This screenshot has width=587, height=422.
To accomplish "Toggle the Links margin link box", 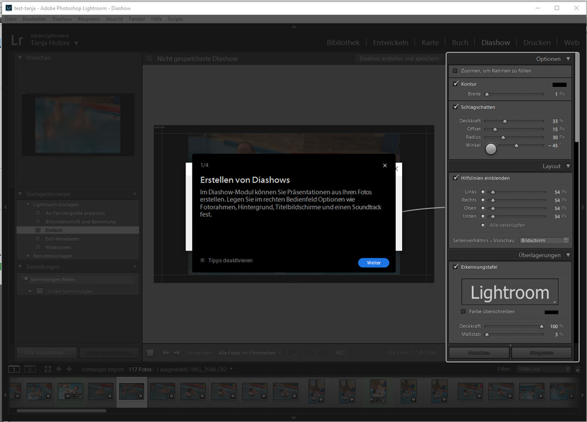I will click(x=483, y=192).
